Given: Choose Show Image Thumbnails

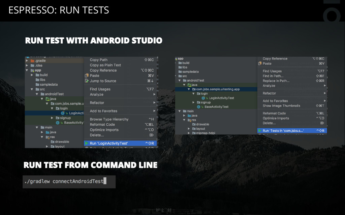Looking at the screenshot, I should (x=292, y=106).
